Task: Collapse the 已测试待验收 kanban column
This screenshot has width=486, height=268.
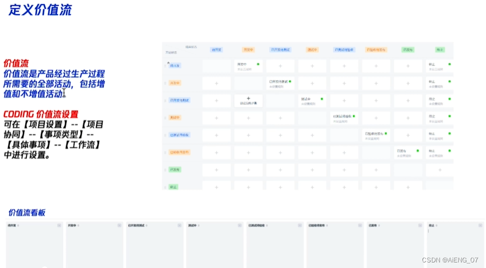Action: tap(300, 225)
